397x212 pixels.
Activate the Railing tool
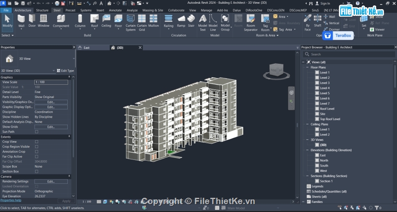tap(168, 21)
